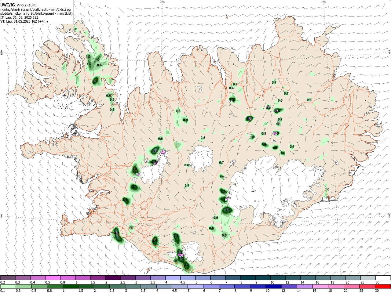Pick the dark teal 8–9 legend swatch
The height and width of the screenshot is (293, 391).
[x=249, y=278]
